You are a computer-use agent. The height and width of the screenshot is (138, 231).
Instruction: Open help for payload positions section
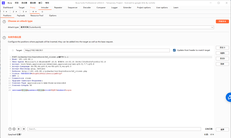(4, 38)
